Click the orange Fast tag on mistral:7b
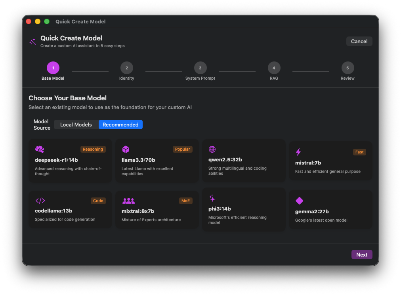 [x=359, y=152]
